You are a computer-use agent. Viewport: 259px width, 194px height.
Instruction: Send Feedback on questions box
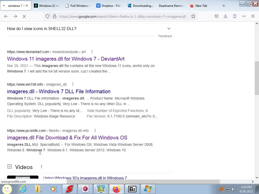165,36
